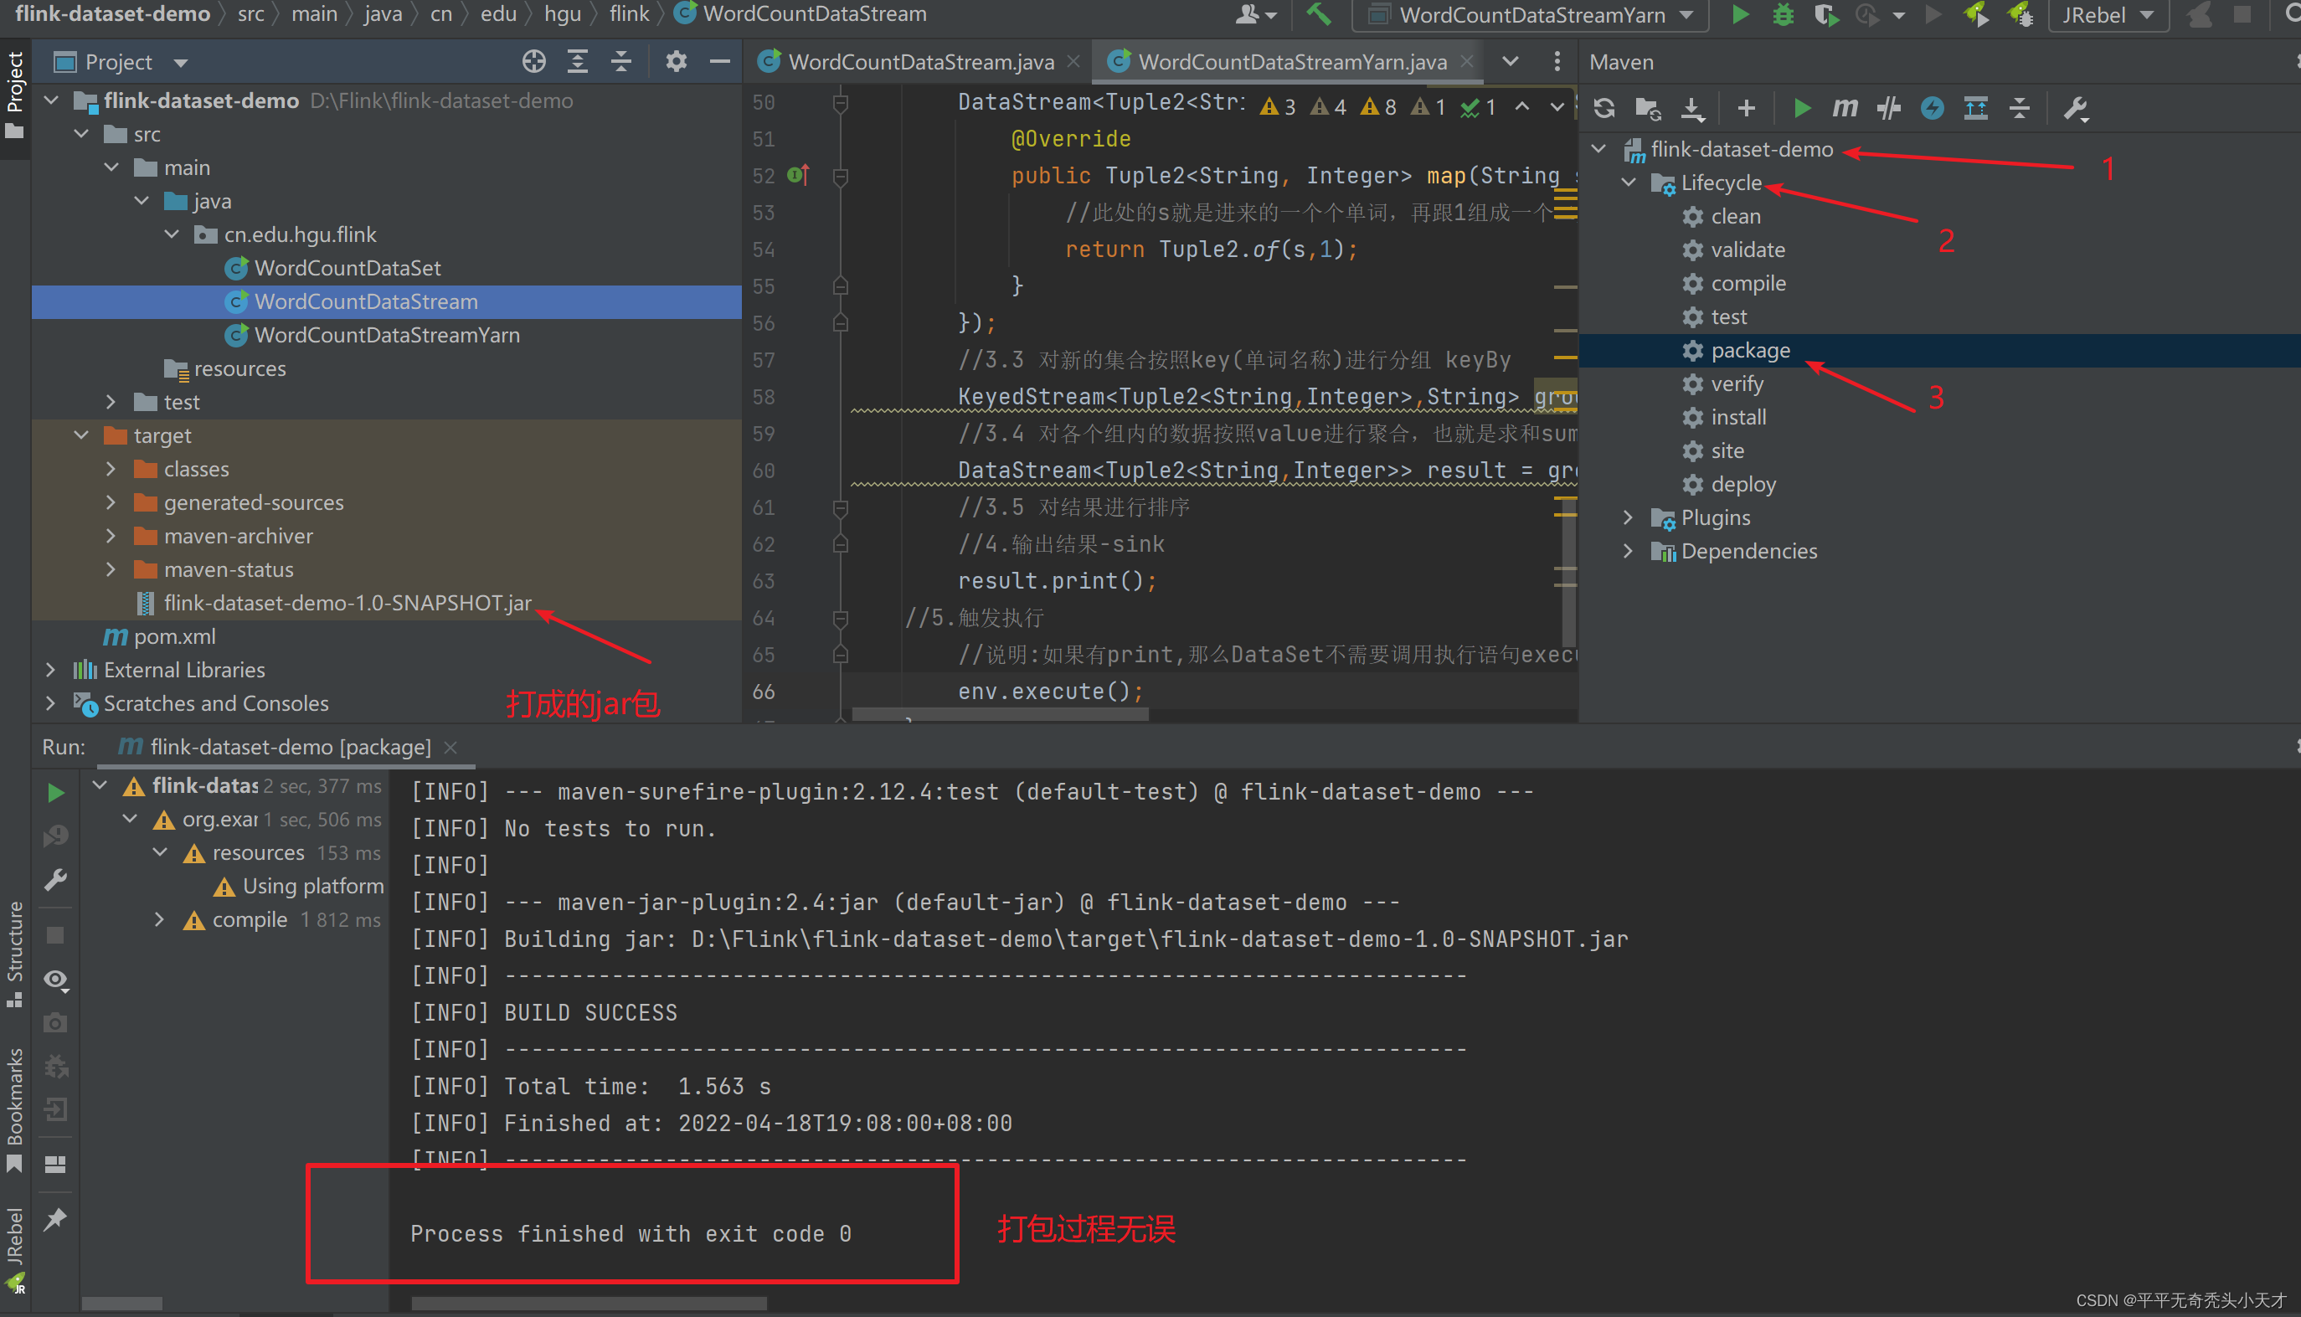
Task: Click Build Project hammer icon
Action: [x=1318, y=14]
